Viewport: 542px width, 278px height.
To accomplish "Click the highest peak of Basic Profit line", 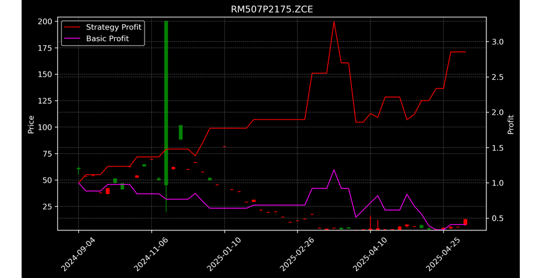I will click(334, 170).
